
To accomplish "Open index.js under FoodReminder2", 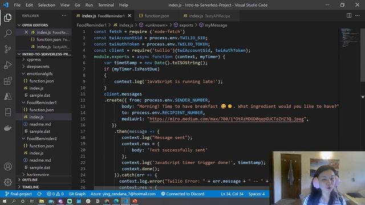I will click(x=36, y=153).
